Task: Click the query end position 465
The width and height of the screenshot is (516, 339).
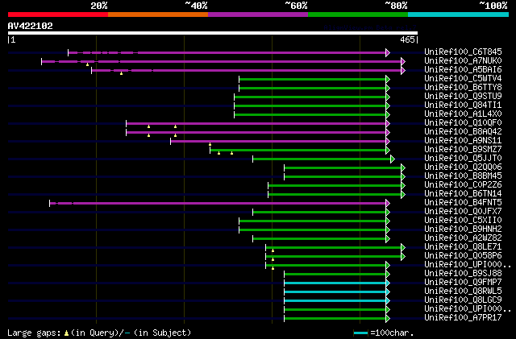Action: tap(407, 39)
